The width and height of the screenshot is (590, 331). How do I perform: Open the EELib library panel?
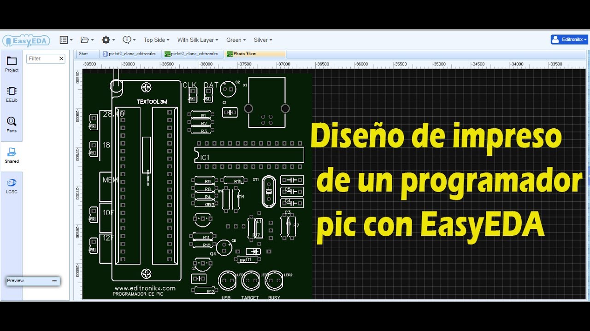[x=12, y=94]
